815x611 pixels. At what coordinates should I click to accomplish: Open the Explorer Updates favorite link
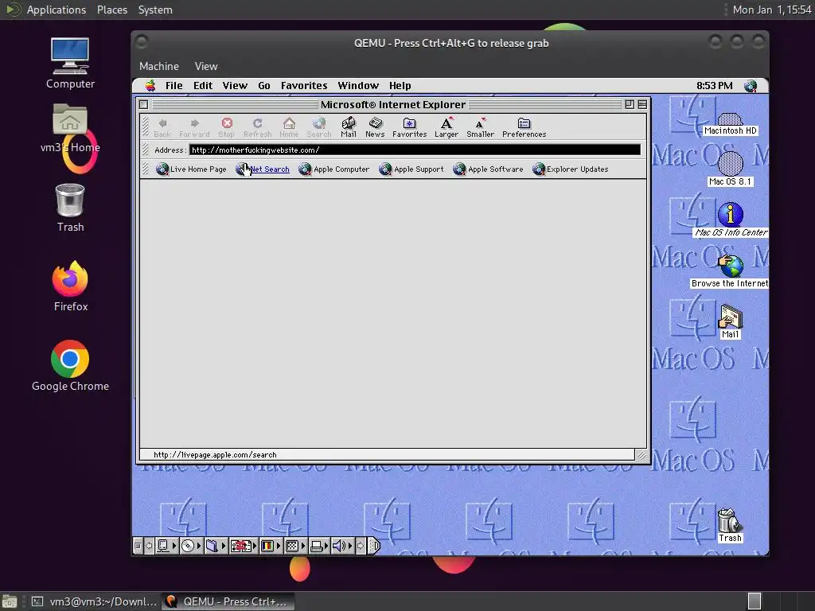click(570, 169)
